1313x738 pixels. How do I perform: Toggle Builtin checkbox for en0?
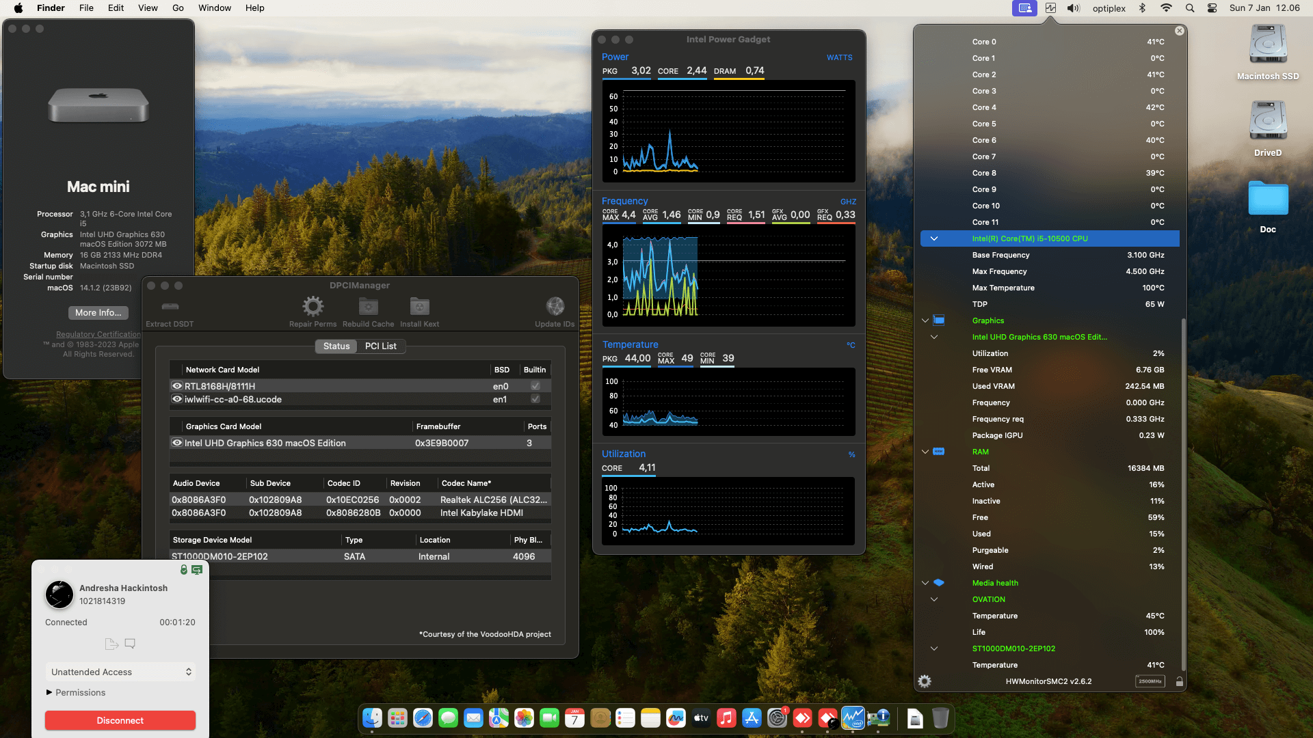(x=535, y=386)
